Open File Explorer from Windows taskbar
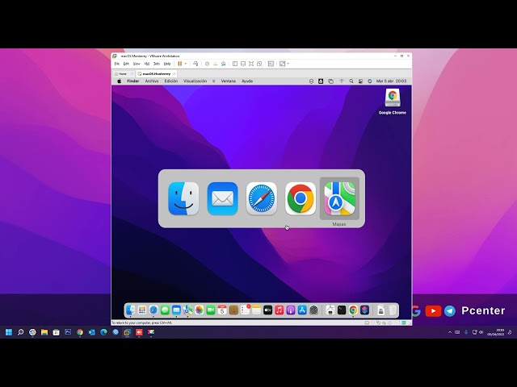Viewport: 517px width, 387px height. point(44,332)
